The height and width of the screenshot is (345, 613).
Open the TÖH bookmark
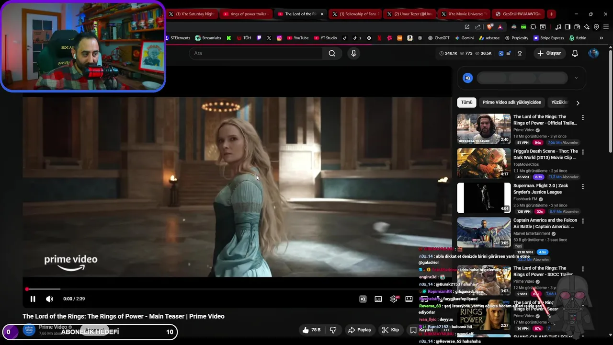pos(244,38)
